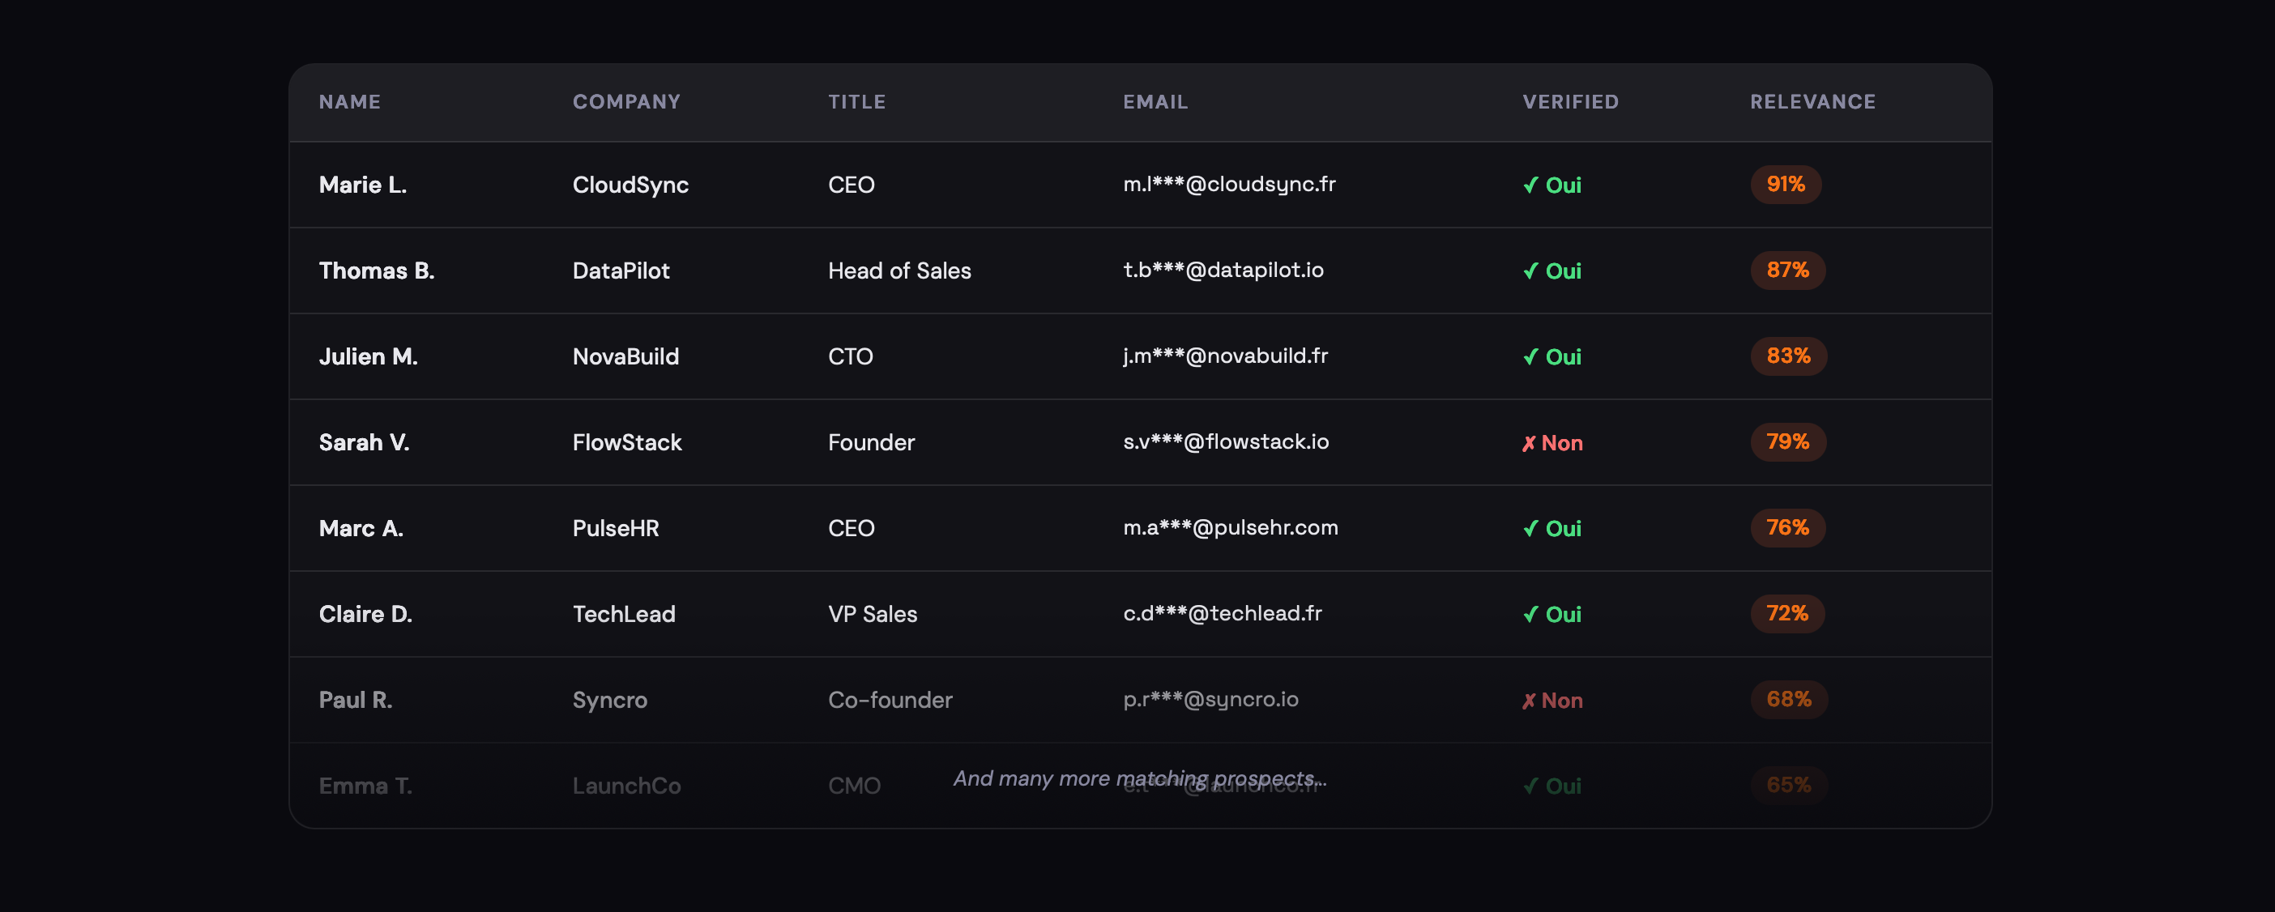
Task: Click the Syncro company cell
Action: 609,699
